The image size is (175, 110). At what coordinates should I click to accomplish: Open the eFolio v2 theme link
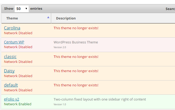(x=12, y=99)
